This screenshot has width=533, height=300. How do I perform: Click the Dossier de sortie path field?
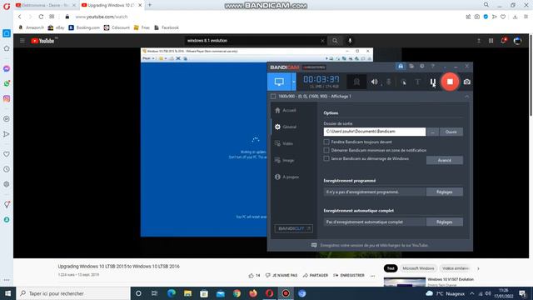pos(374,132)
